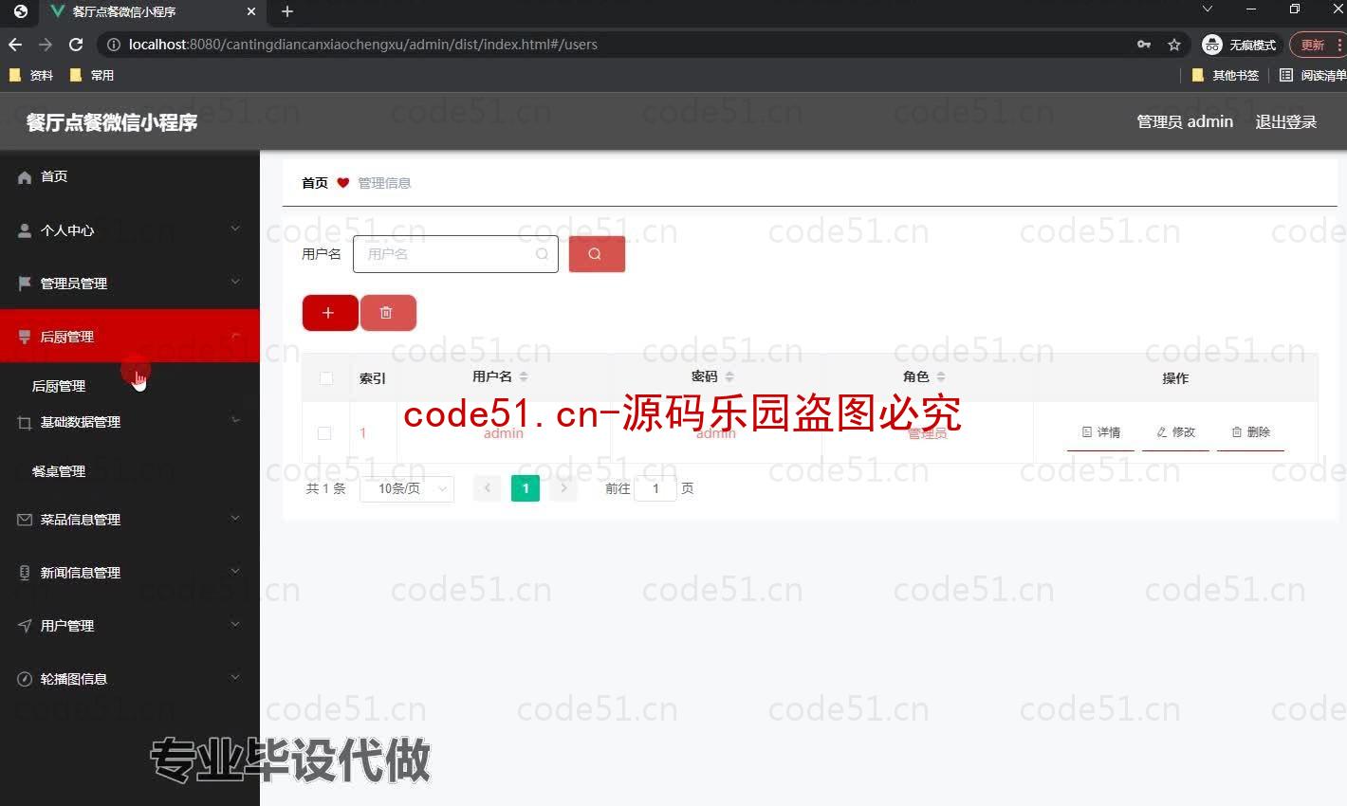Expand the 菜品信息管理 menu chevron

pyautogui.click(x=235, y=518)
